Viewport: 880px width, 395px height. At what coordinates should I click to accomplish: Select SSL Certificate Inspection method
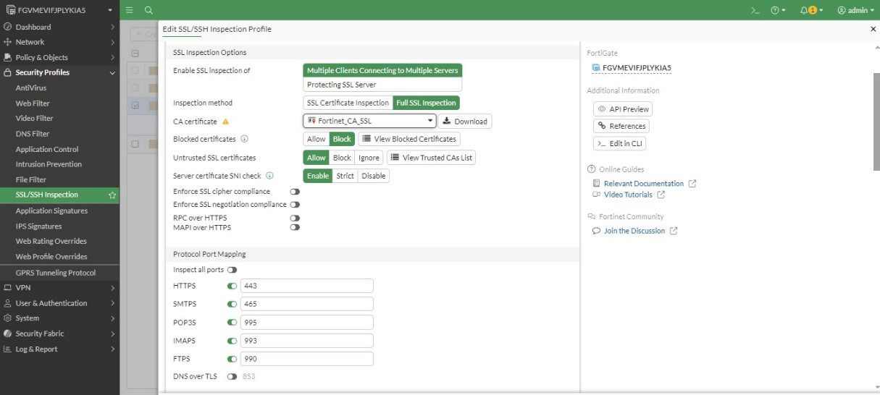(348, 103)
